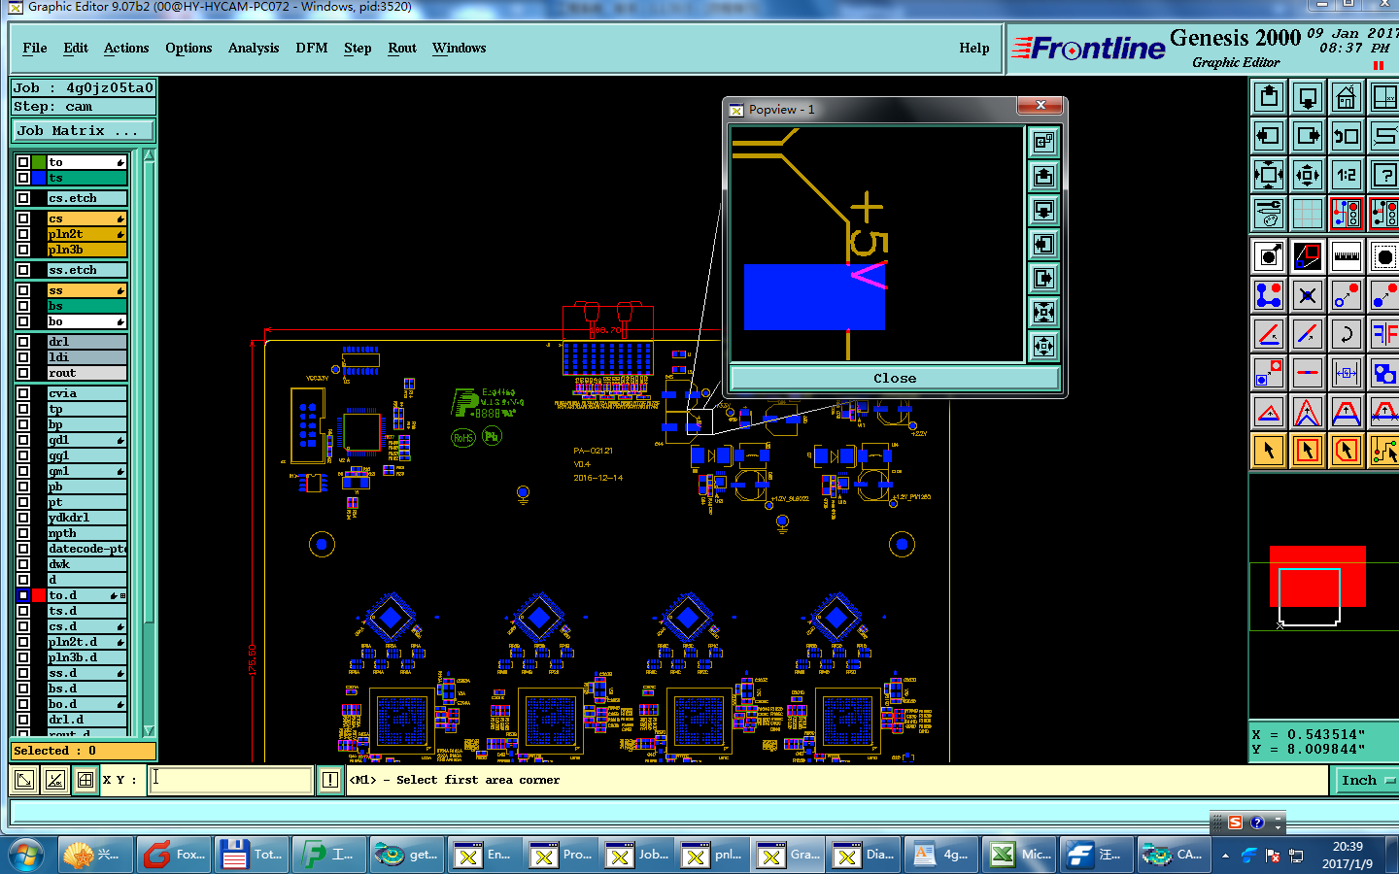Open the Step dropdown menu
1399x874 pixels.
point(358,48)
